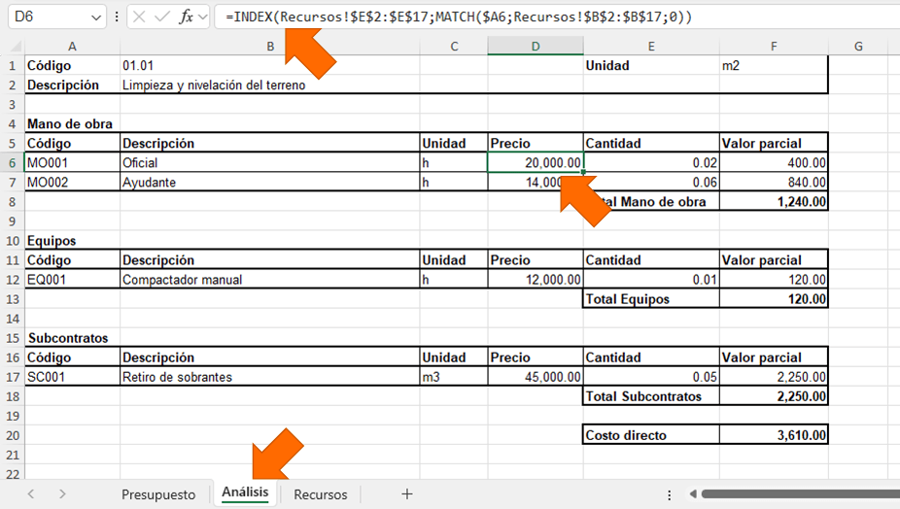Image resolution: width=900 pixels, height=509 pixels.
Task: Select column C header
Action: (454, 47)
